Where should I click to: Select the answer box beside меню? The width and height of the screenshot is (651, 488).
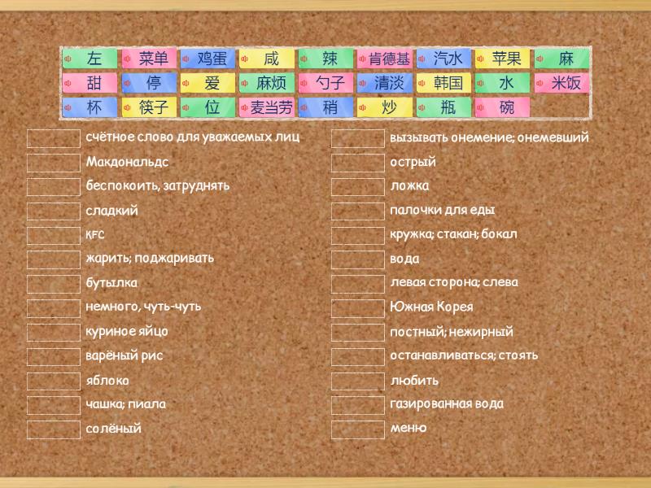[x=358, y=429]
